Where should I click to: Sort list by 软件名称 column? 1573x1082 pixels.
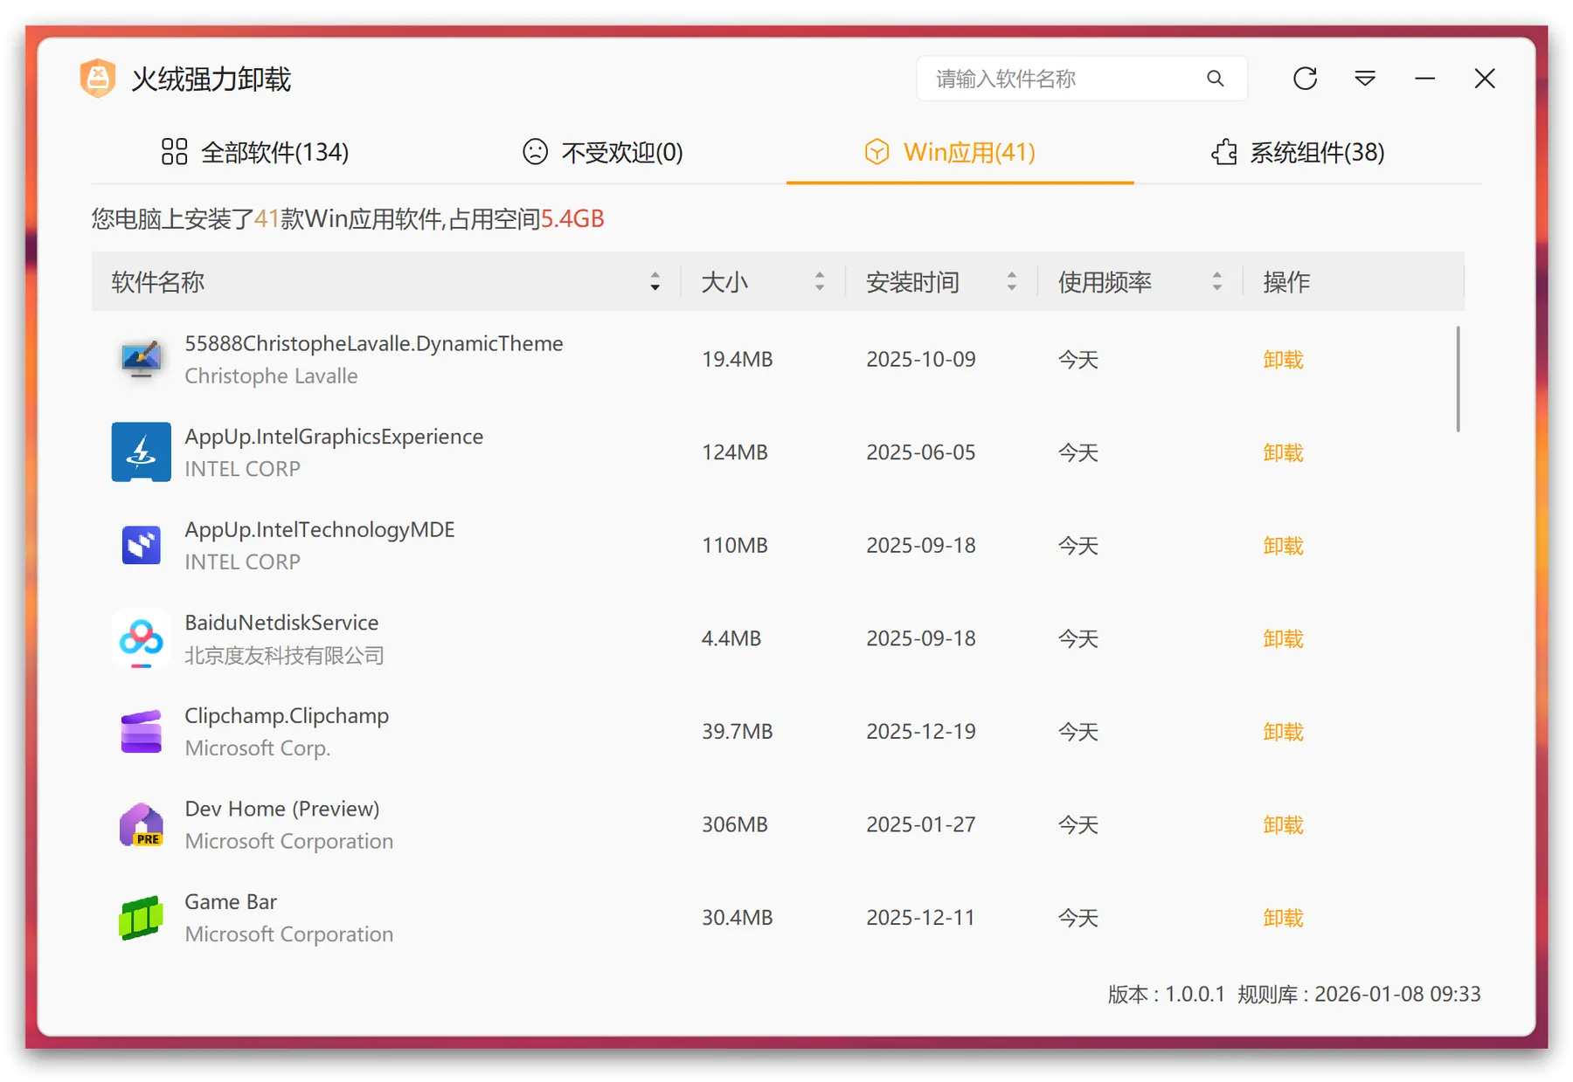coord(655,282)
